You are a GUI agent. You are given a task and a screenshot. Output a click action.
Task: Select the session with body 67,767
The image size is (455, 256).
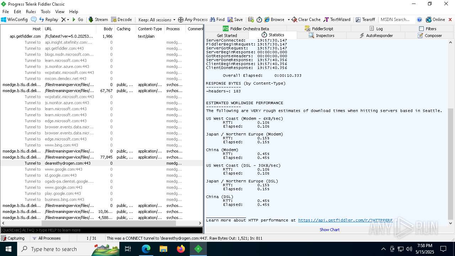101,91
